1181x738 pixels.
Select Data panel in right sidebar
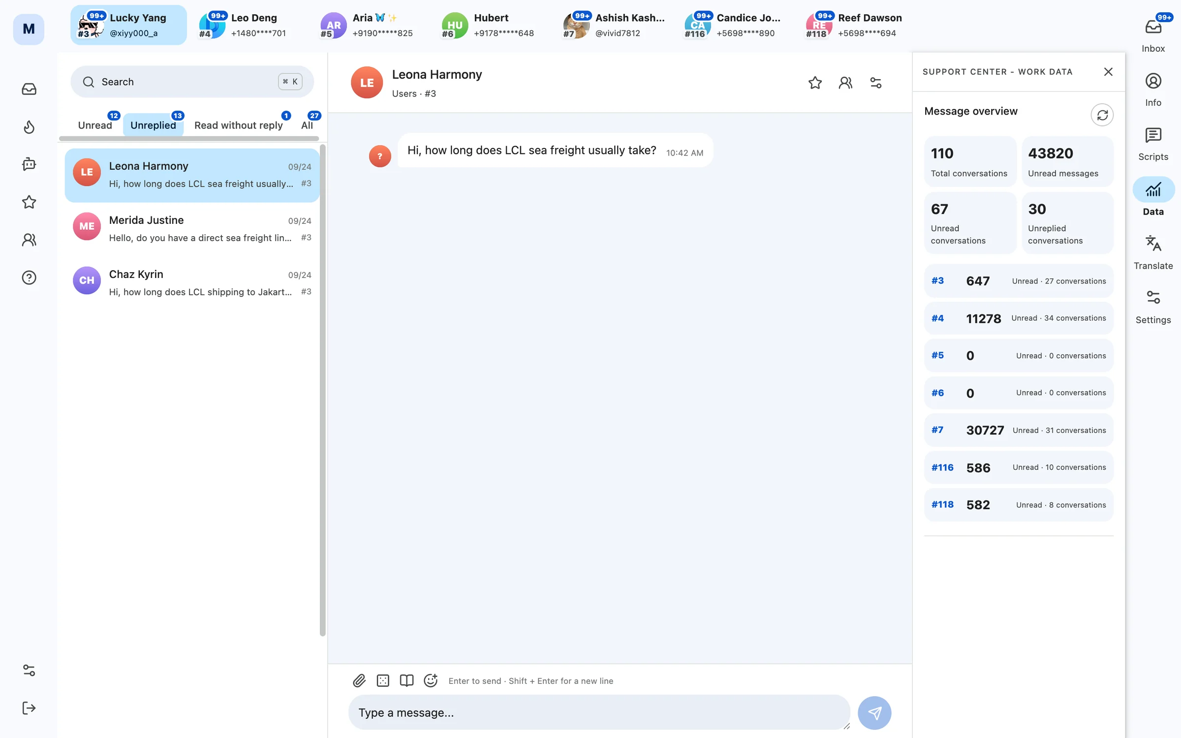(1153, 198)
